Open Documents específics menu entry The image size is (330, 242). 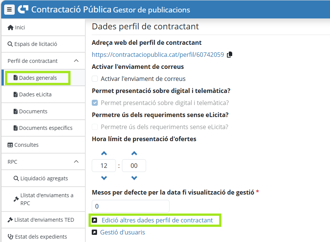tap(43, 128)
